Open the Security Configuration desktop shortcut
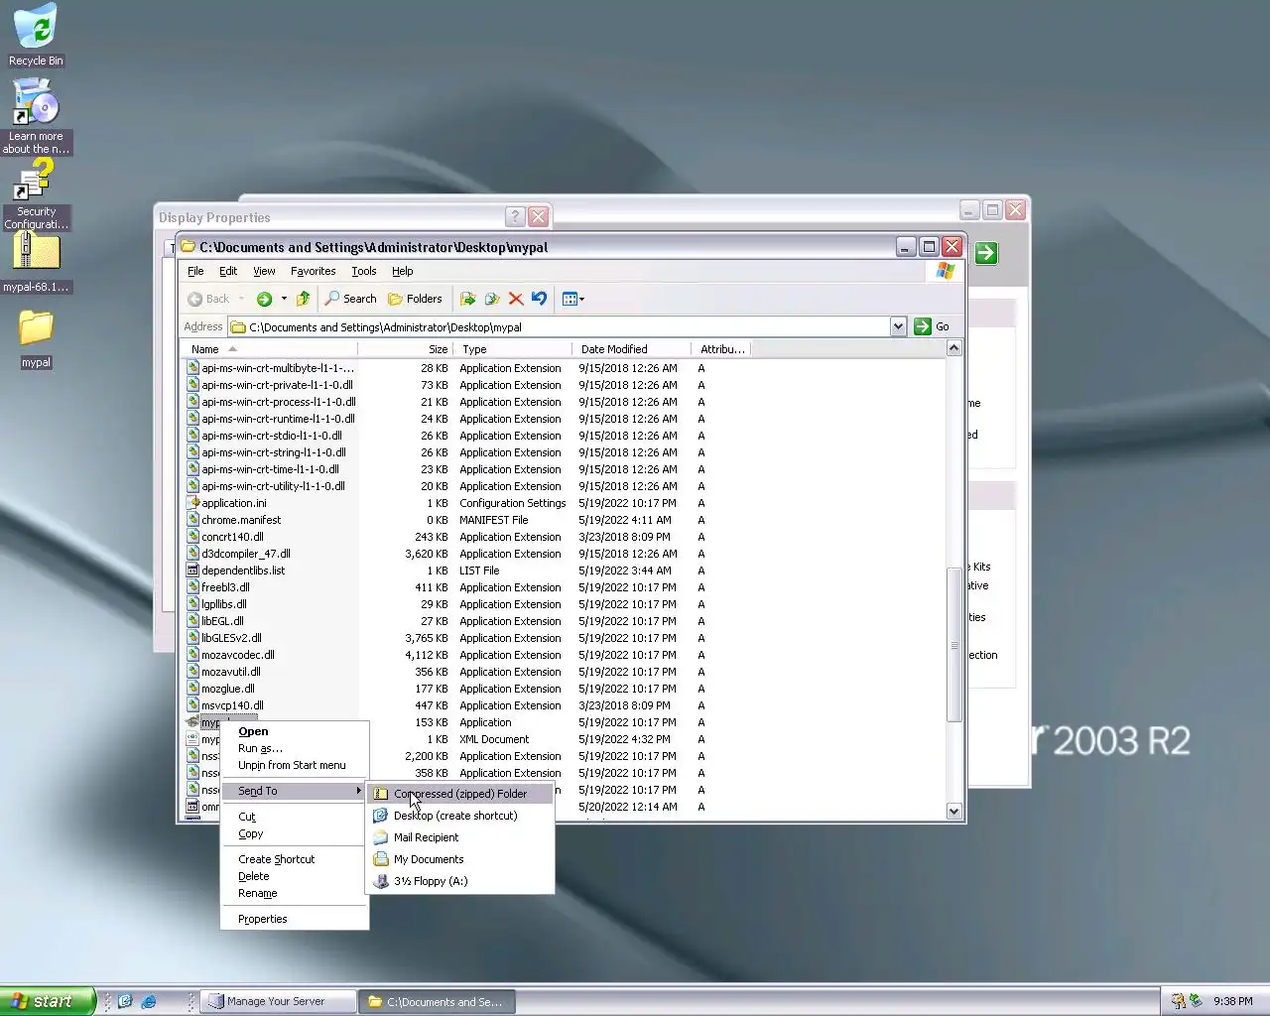 tap(36, 194)
